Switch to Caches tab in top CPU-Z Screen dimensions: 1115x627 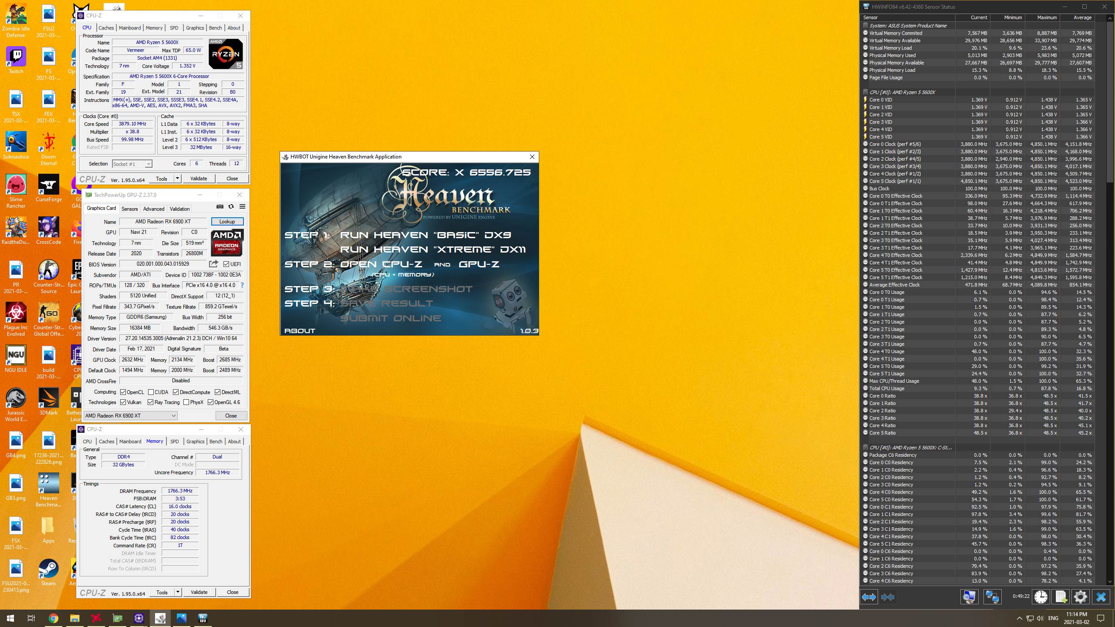coord(106,28)
